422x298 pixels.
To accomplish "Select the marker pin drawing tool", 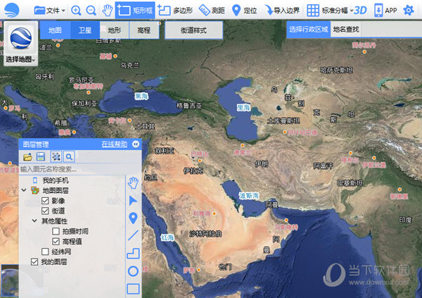I will pyautogui.click(x=133, y=217).
